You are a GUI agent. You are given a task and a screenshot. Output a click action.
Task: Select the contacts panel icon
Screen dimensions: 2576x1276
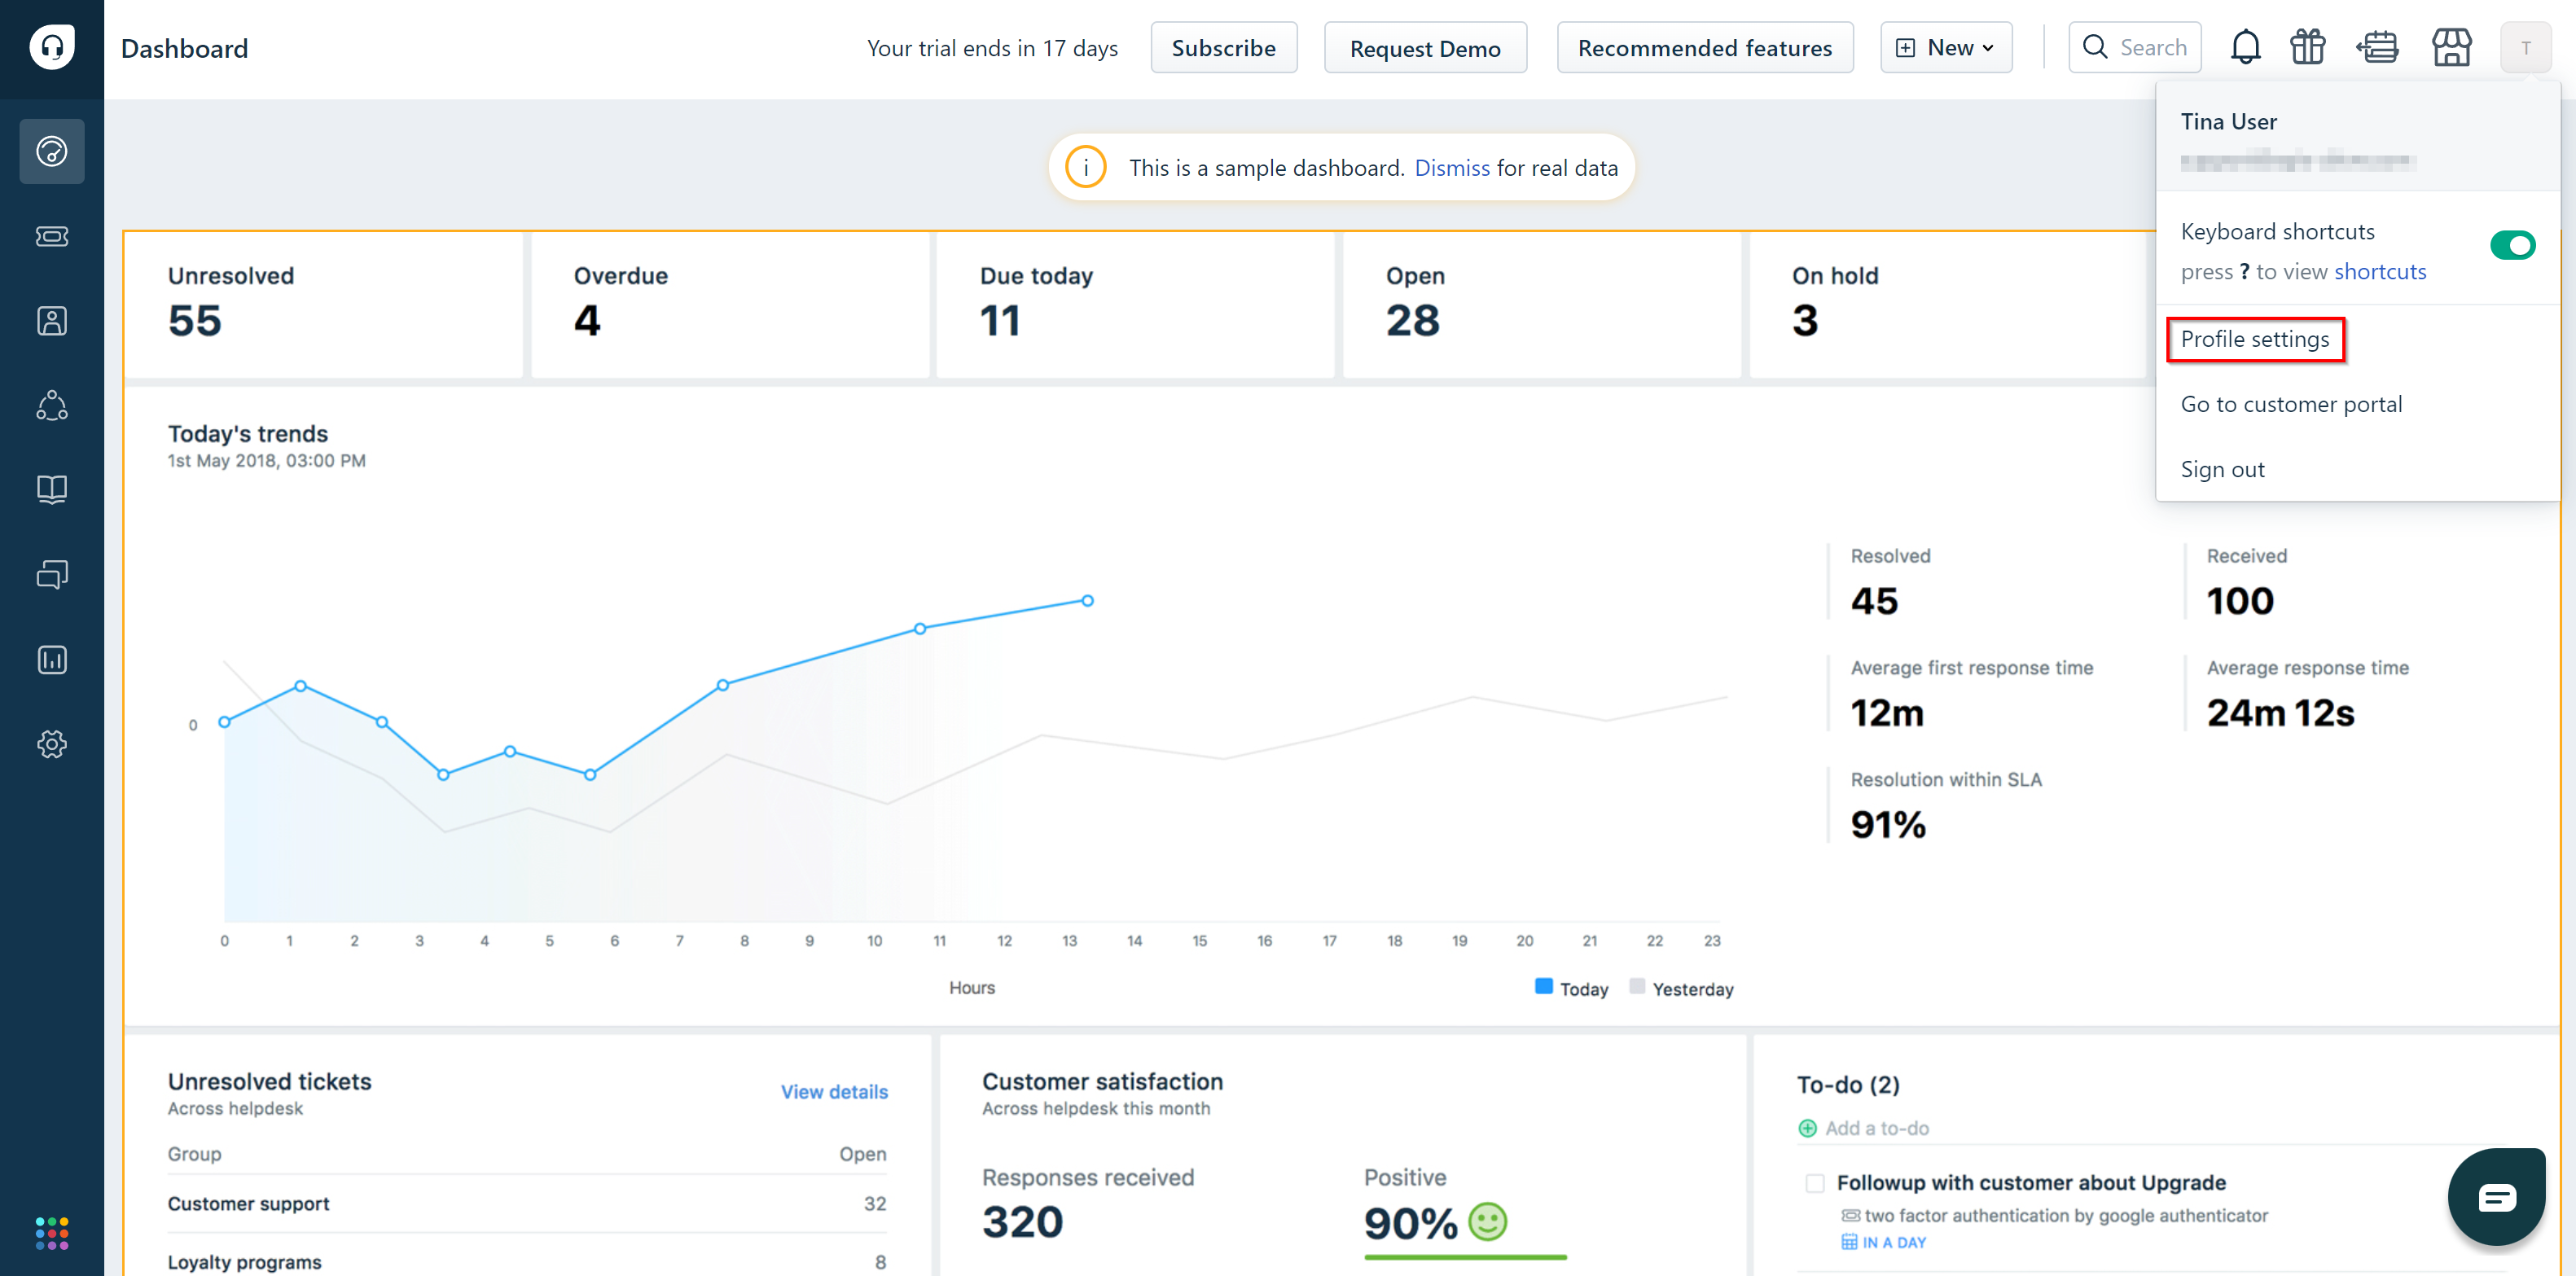[x=51, y=320]
